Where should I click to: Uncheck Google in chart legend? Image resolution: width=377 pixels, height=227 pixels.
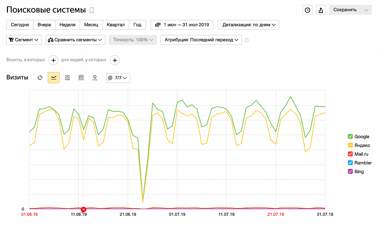click(x=350, y=137)
